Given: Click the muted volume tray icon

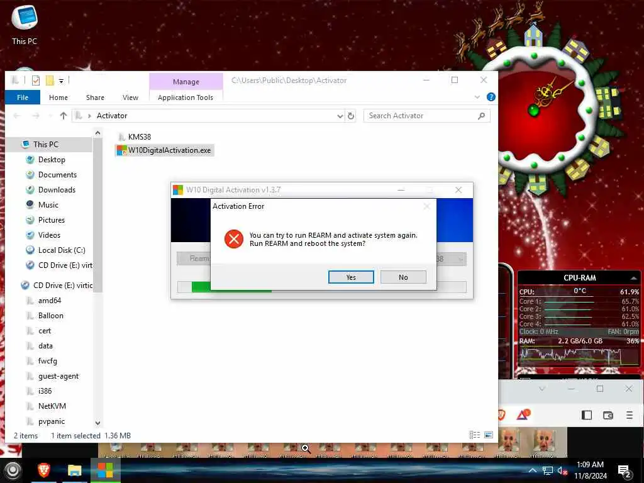Looking at the screenshot, I should (x=562, y=470).
